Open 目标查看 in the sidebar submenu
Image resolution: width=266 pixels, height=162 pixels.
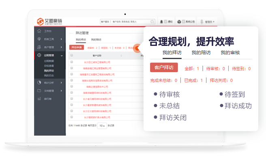pyautogui.click(x=49, y=66)
